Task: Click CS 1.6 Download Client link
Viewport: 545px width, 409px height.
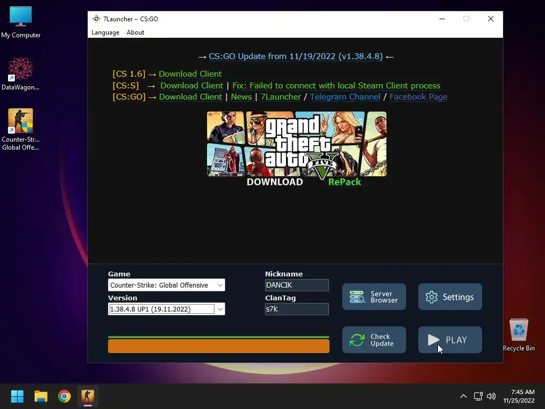Action: click(x=190, y=73)
